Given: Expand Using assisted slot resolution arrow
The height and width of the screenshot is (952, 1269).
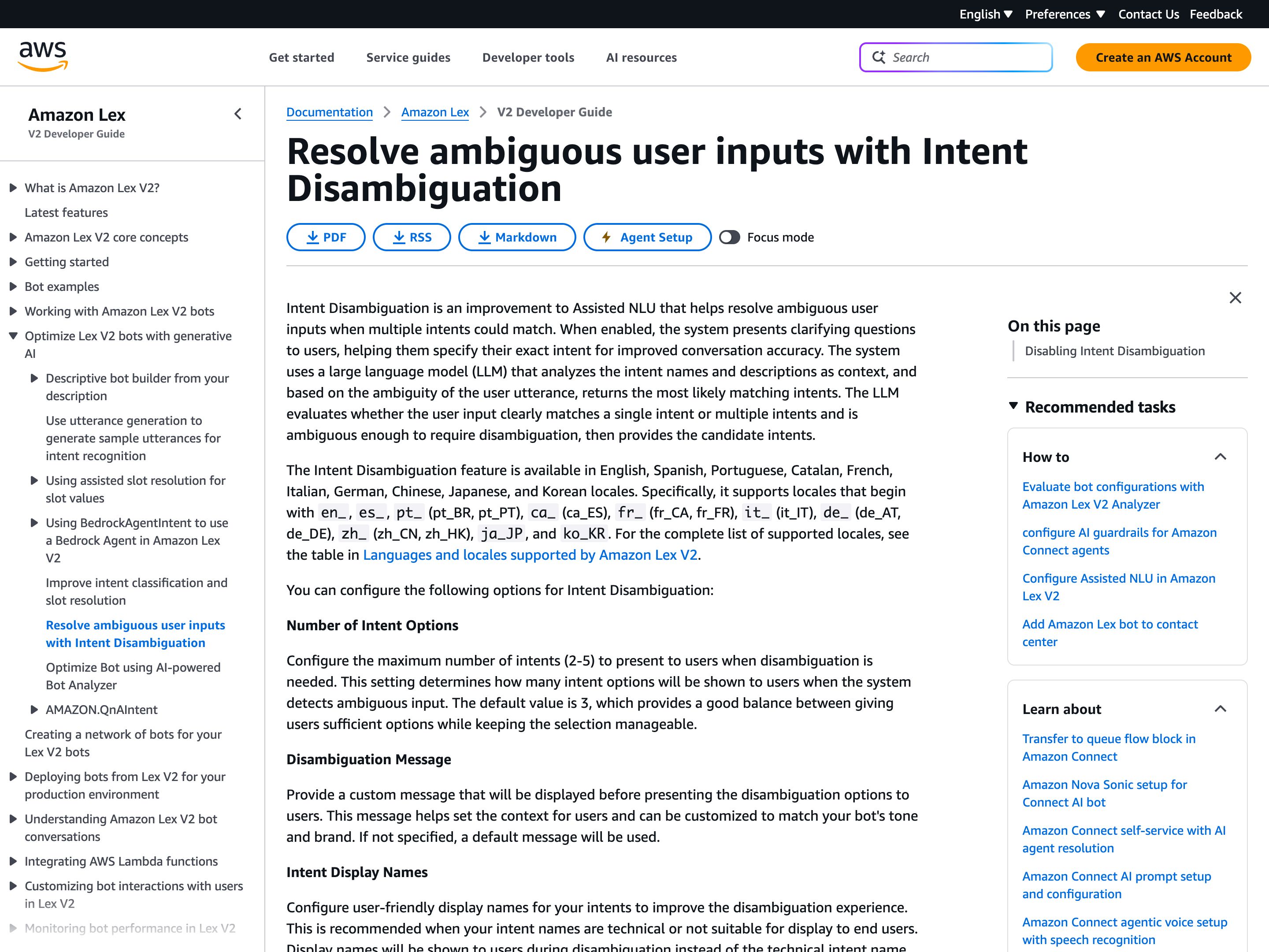Looking at the screenshot, I should 34,480.
